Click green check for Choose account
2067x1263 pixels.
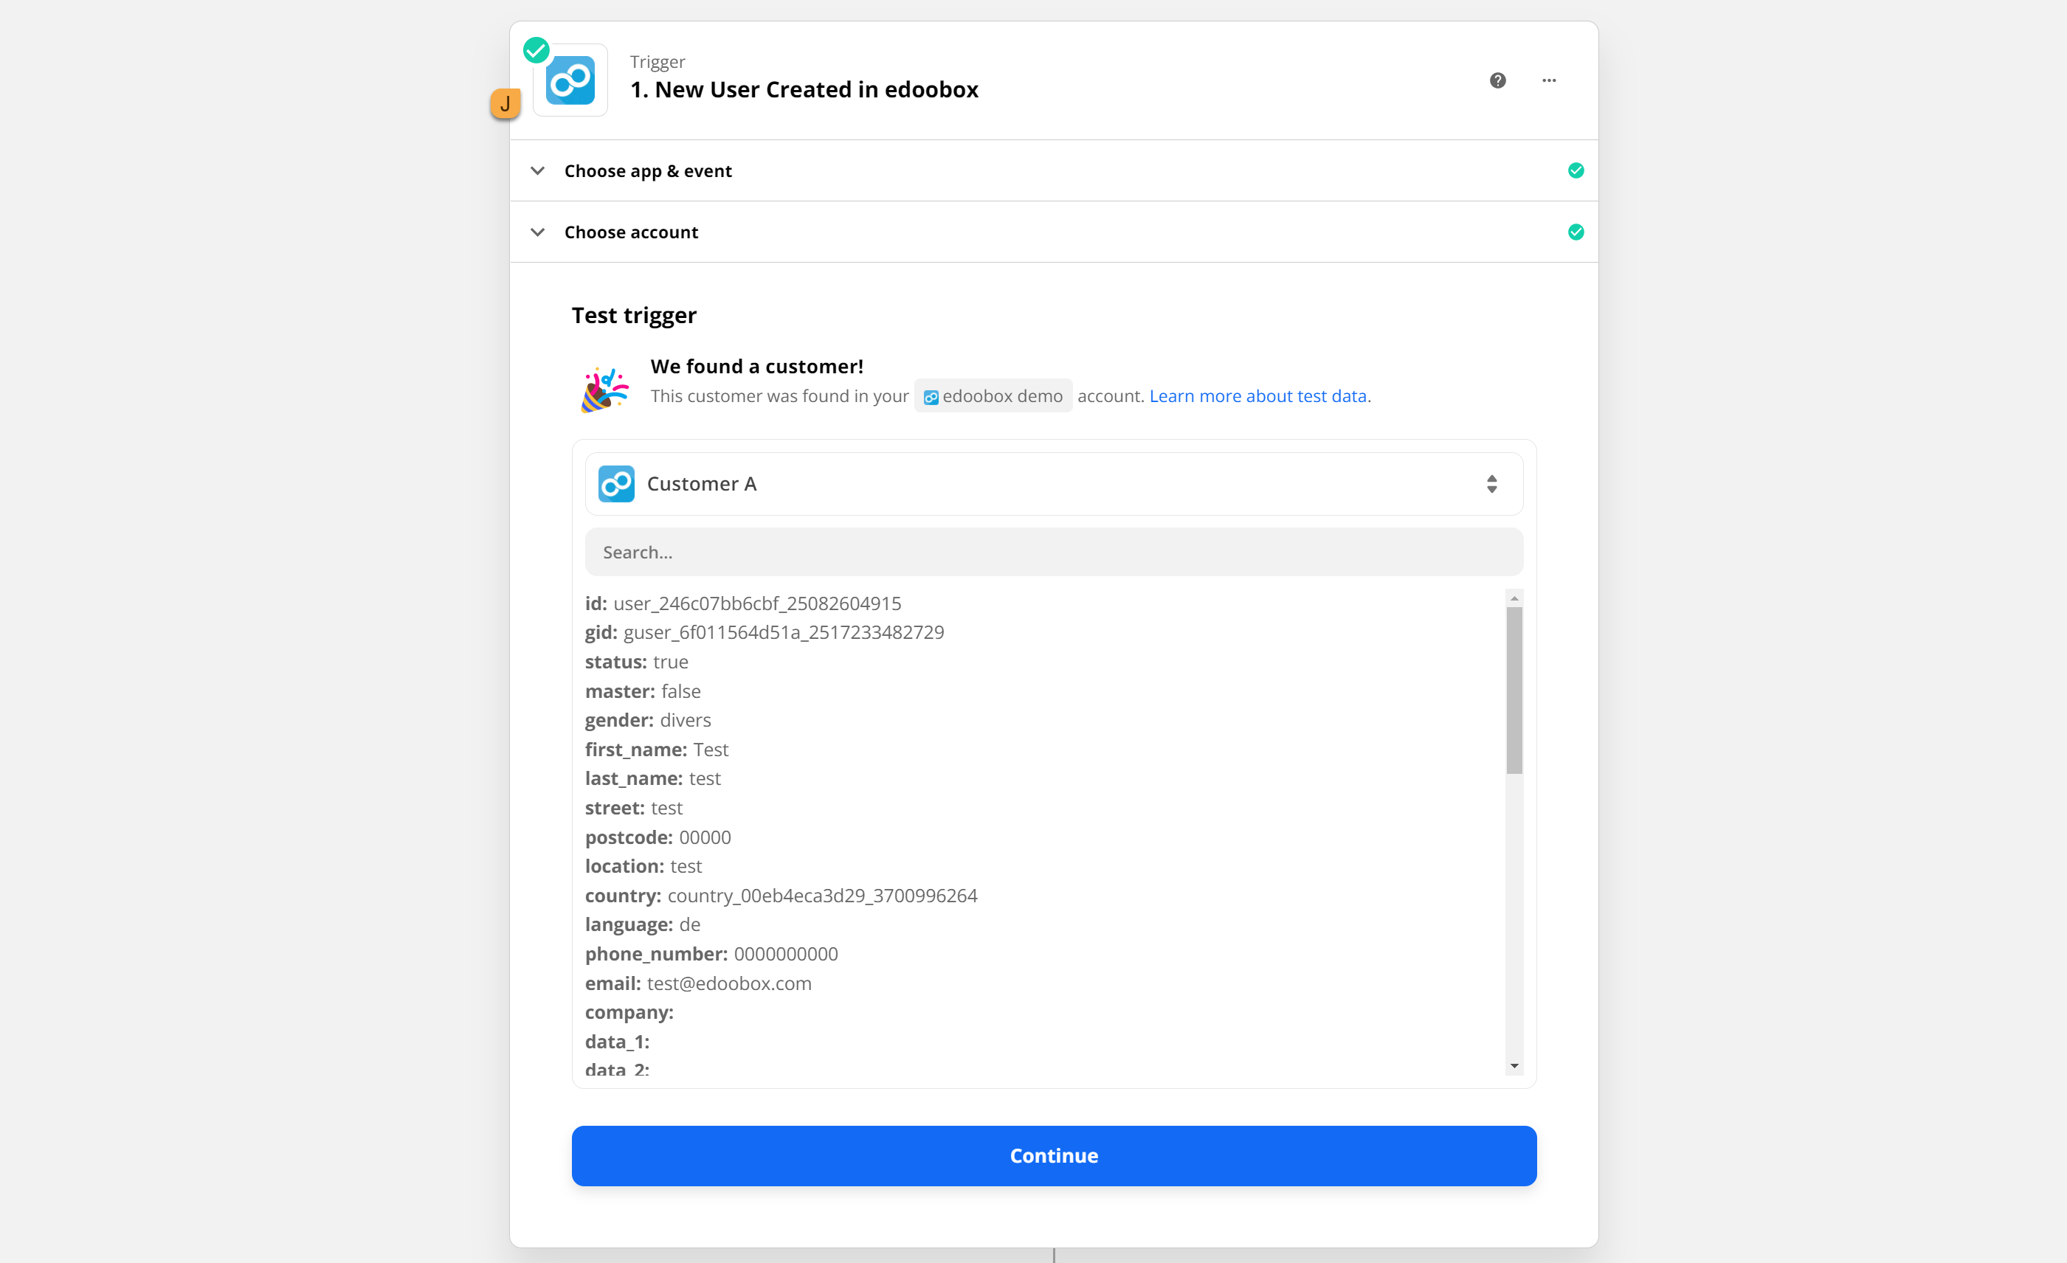1576,232
